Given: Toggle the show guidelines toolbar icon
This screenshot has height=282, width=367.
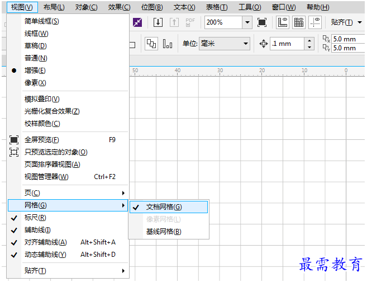Looking at the screenshot, I should click(315, 22).
